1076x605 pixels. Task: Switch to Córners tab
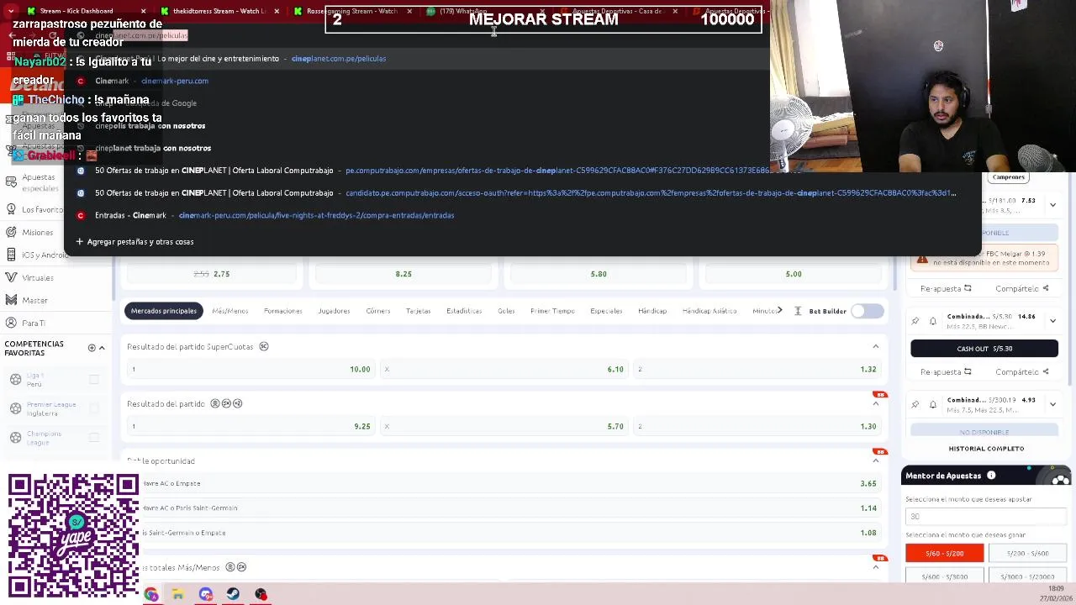[x=377, y=311]
